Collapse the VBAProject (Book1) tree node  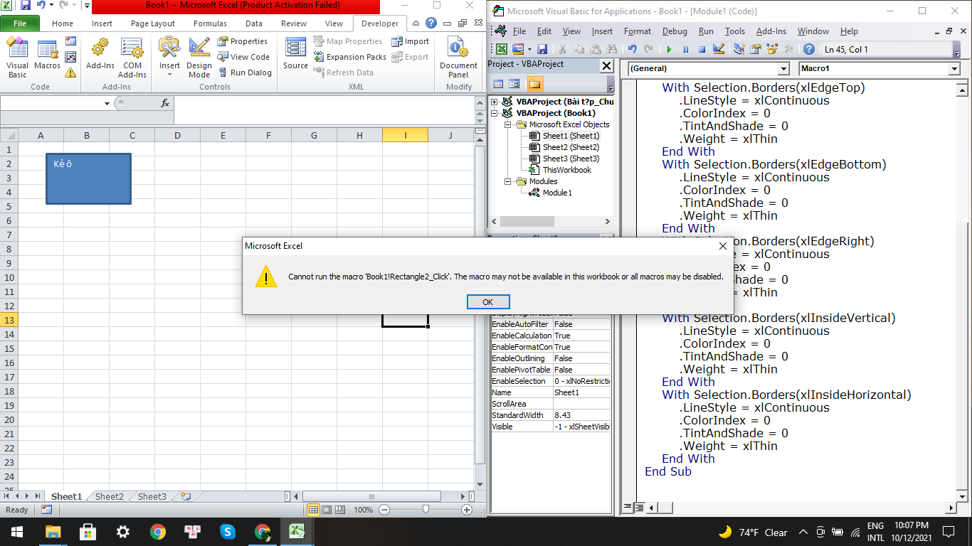click(x=495, y=113)
